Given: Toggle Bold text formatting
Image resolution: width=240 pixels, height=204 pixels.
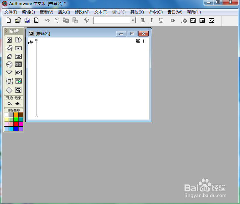Looking at the screenshot, I should click(143, 20).
